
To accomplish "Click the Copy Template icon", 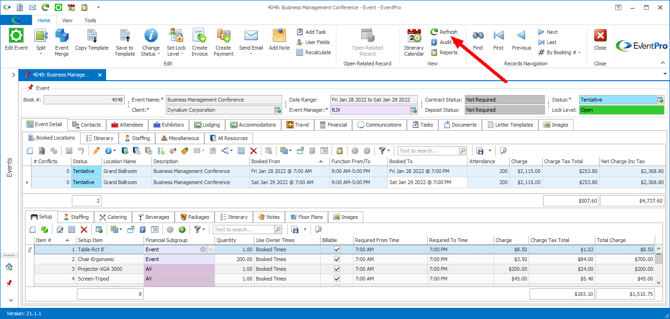I will pos(92,36).
